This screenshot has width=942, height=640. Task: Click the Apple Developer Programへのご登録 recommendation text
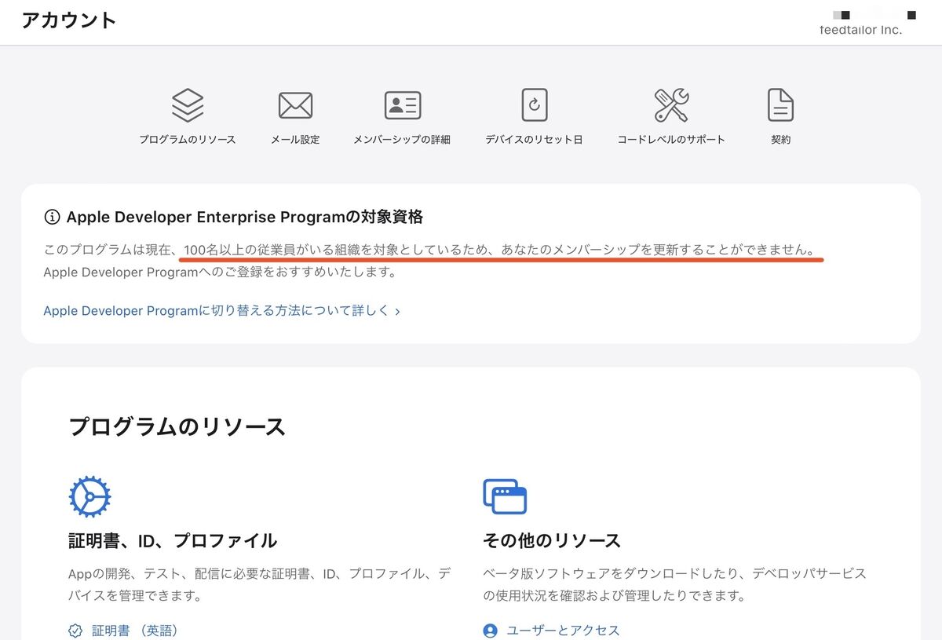220,272
